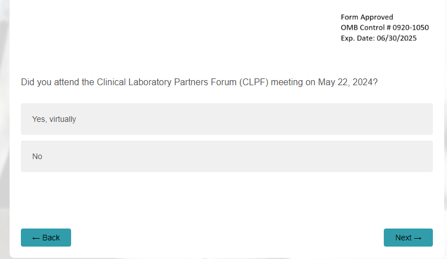Click the blank right side of "Yes, virtually" row

(339, 119)
